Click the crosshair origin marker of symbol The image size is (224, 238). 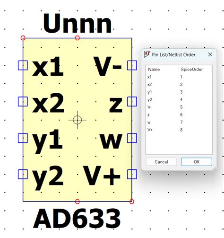click(x=78, y=120)
